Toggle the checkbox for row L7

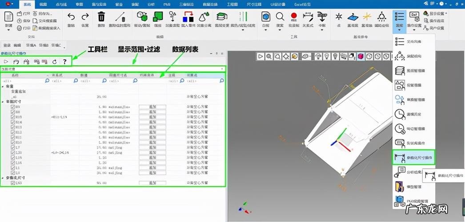[x=13, y=147]
